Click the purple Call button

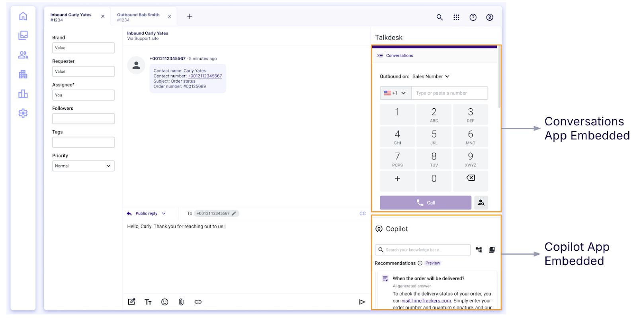(x=426, y=203)
